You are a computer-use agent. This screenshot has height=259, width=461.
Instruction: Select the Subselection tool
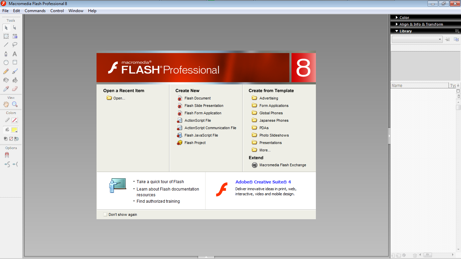(x=15, y=28)
